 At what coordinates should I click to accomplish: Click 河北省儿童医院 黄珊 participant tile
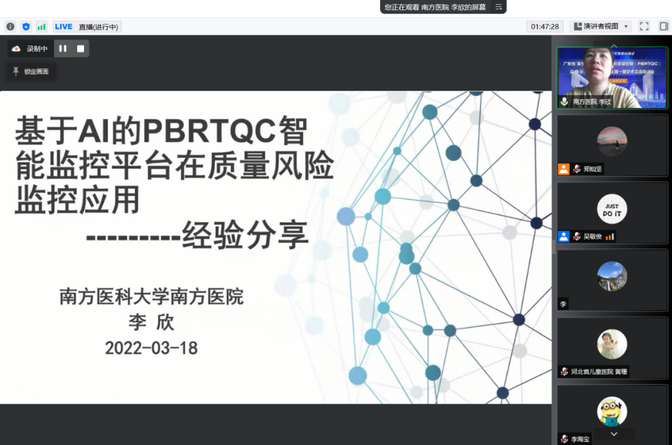coord(612,347)
